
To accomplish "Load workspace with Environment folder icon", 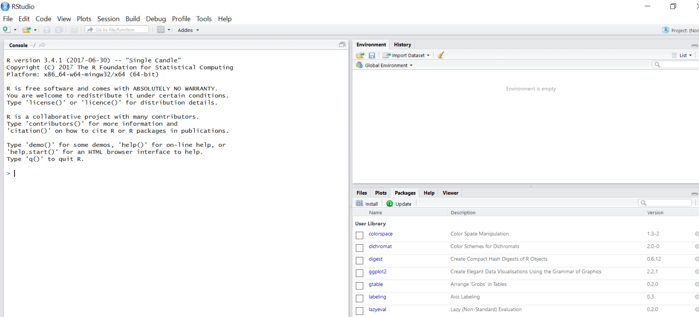I will [360, 55].
